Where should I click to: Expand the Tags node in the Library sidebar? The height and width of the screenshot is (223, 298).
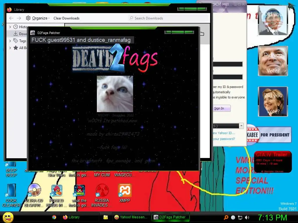(10, 41)
